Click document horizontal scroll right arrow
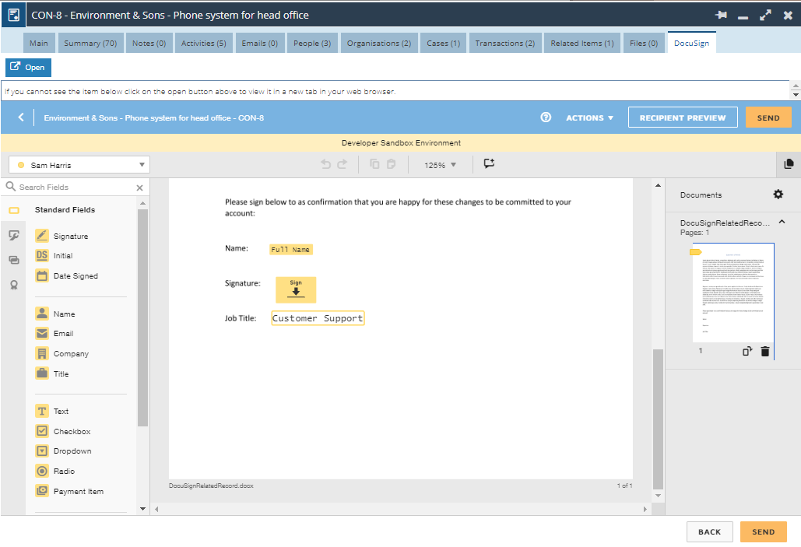801x547 pixels. pos(645,509)
